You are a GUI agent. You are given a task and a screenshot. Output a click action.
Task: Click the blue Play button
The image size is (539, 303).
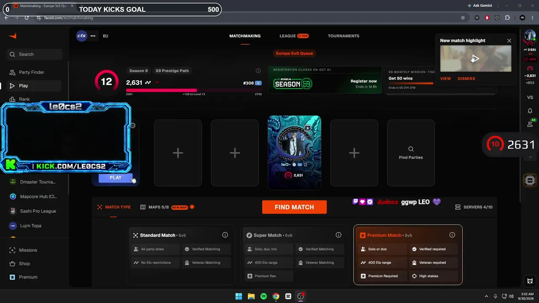(115, 178)
